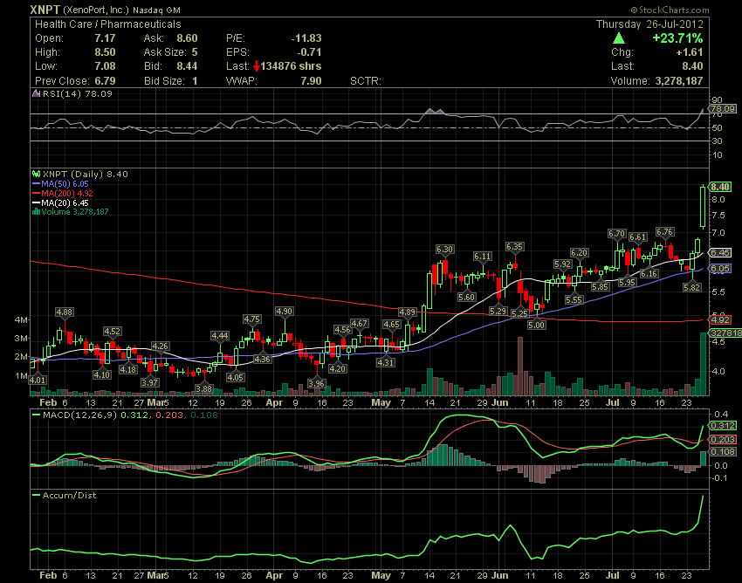This screenshot has height=583, width=742.
Task: Click the Low price 7.08
Action: 105,66
